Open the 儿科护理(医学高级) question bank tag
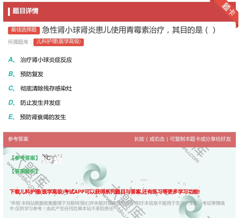Viewport: 239px width, 218px height. click(x=59, y=42)
